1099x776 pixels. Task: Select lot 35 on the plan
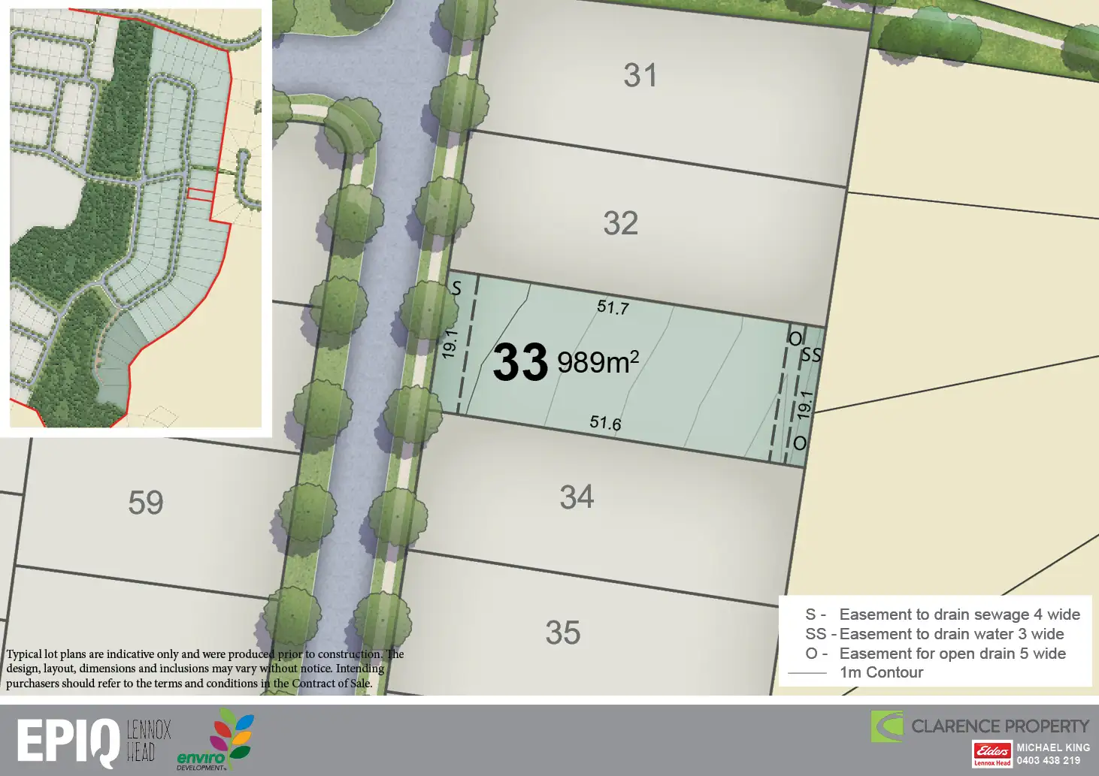coord(563,633)
